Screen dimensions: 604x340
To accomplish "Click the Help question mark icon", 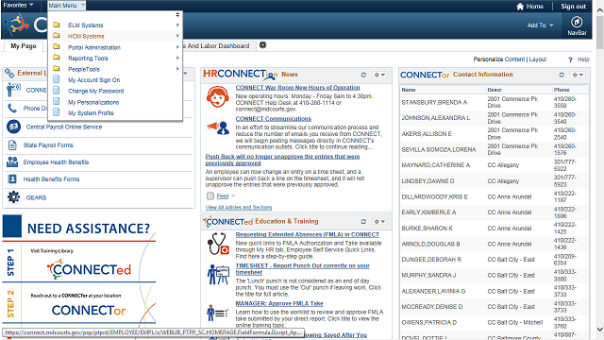I will coord(570,59).
